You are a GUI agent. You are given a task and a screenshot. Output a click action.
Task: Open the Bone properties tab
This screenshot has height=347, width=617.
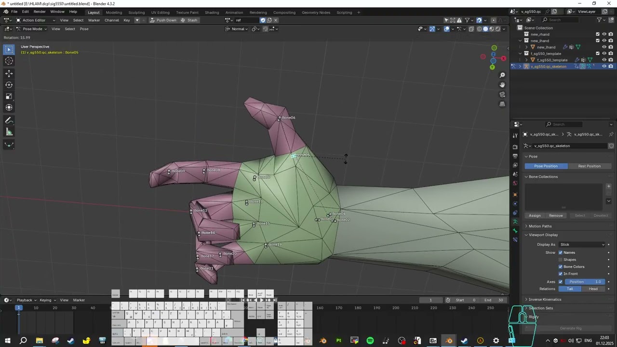(515, 230)
